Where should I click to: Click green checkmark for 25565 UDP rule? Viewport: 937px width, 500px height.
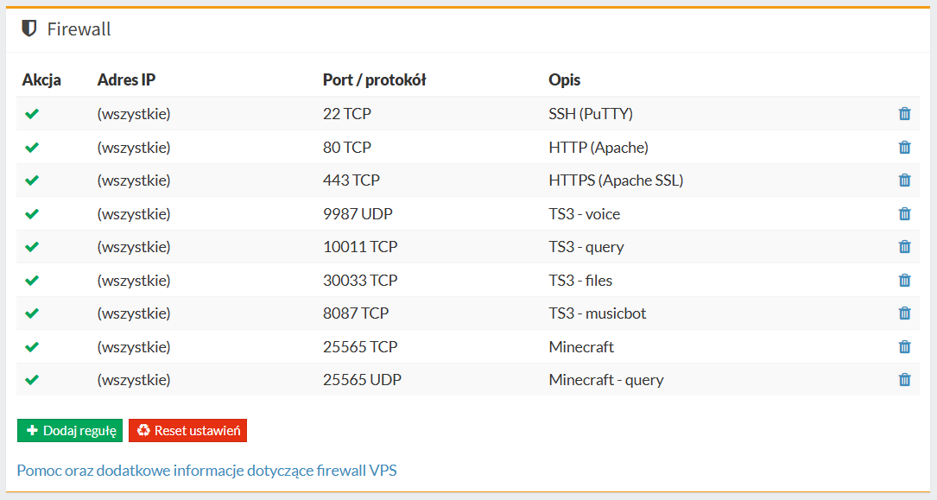click(32, 380)
